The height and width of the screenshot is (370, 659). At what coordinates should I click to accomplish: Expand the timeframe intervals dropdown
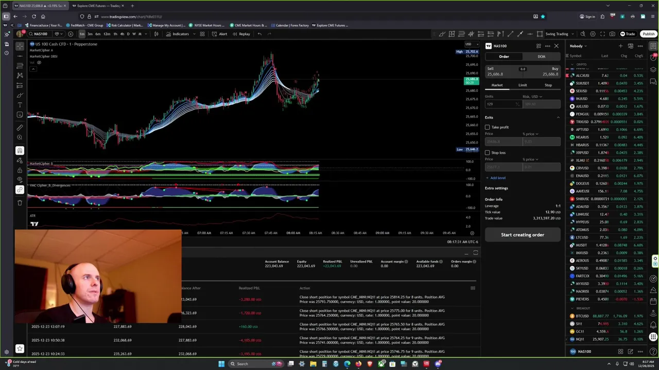click(x=146, y=34)
